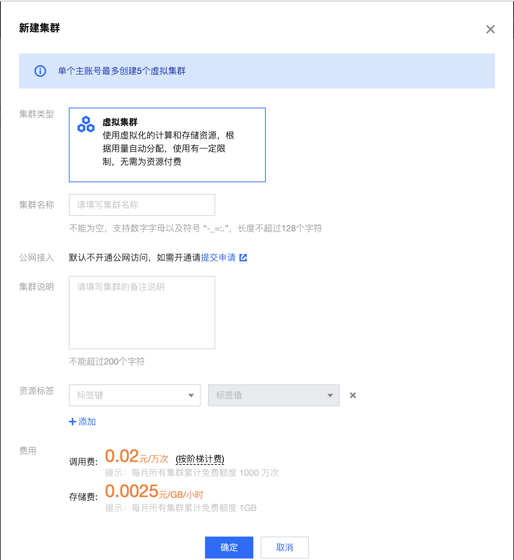The width and height of the screenshot is (514, 560).
Task: Click the 新建集群 dialog title
Action: pos(40,28)
